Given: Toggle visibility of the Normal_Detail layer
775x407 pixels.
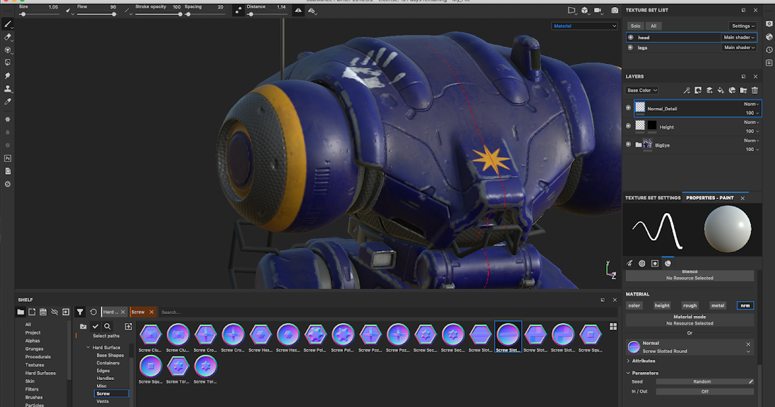Looking at the screenshot, I should pyautogui.click(x=628, y=108).
